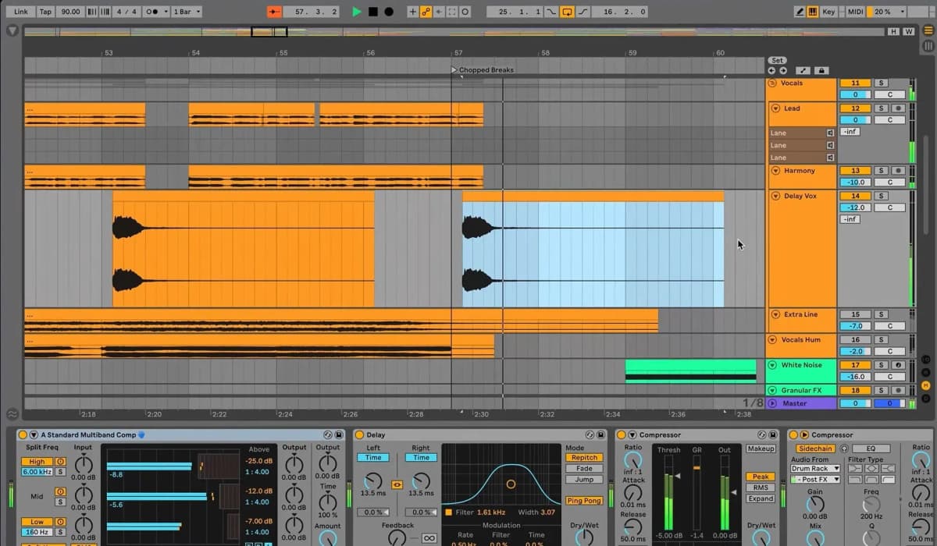Unfold the Vocals Hum track
This screenshot has width=937, height=546.
(x=773, y=340)
